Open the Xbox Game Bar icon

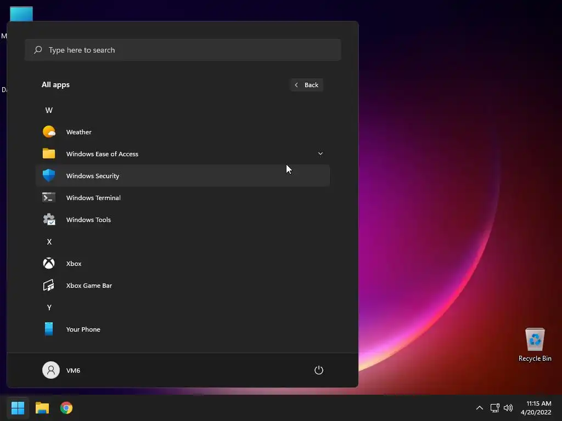pyautogui.click(x=49, y=285)
